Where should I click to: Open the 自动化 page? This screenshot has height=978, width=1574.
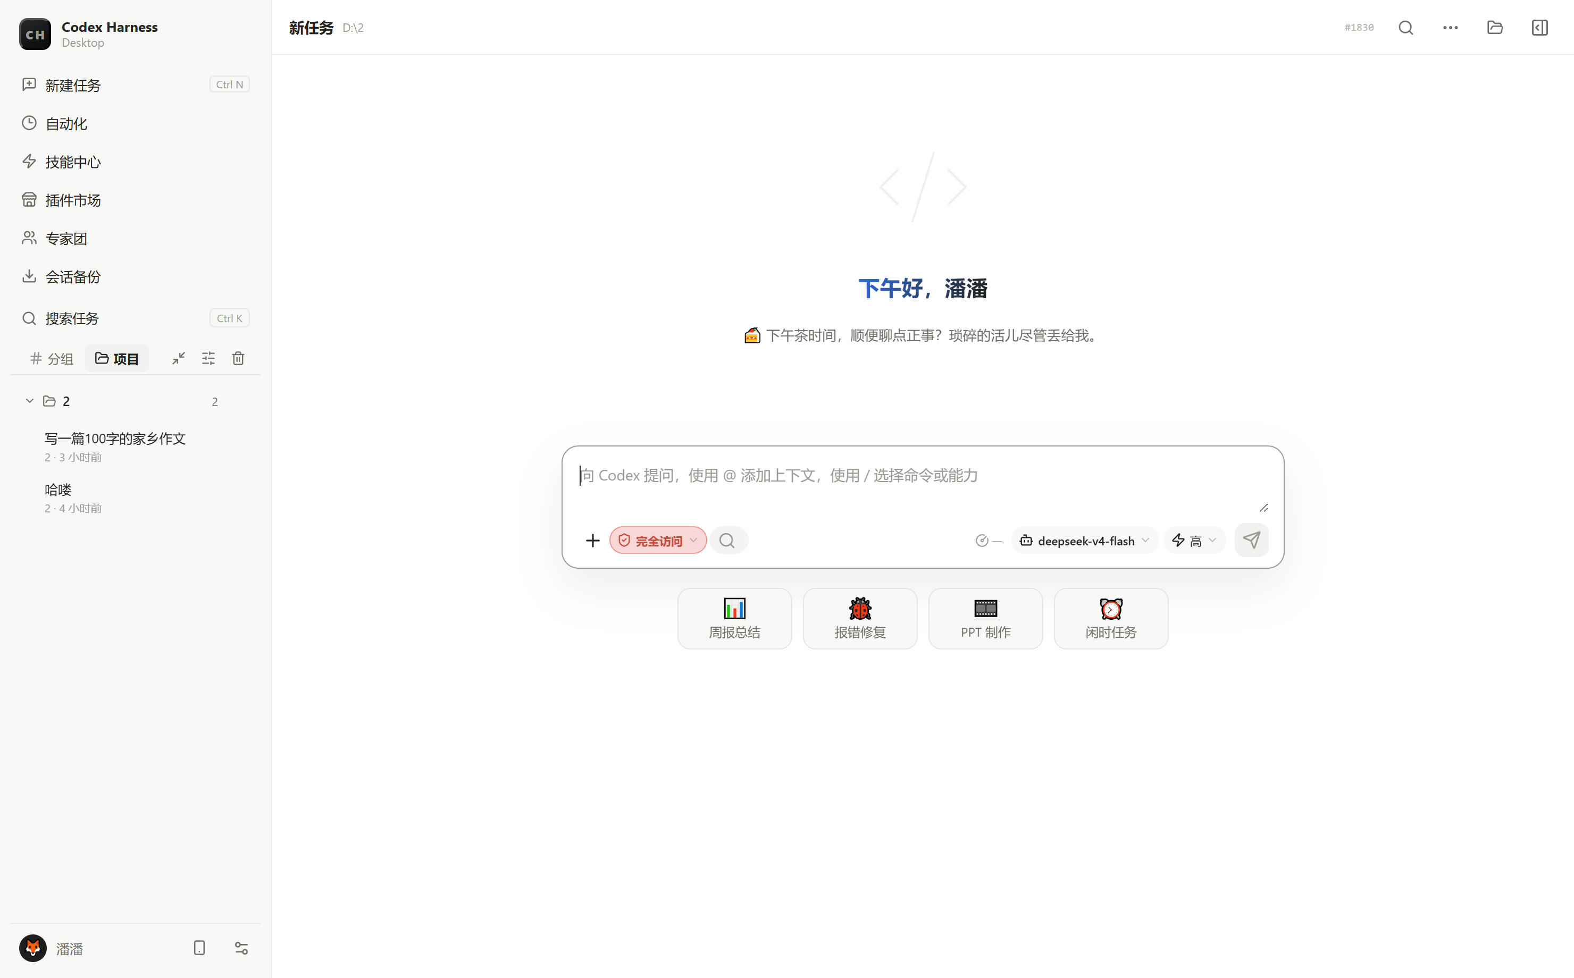click(135, 123)
